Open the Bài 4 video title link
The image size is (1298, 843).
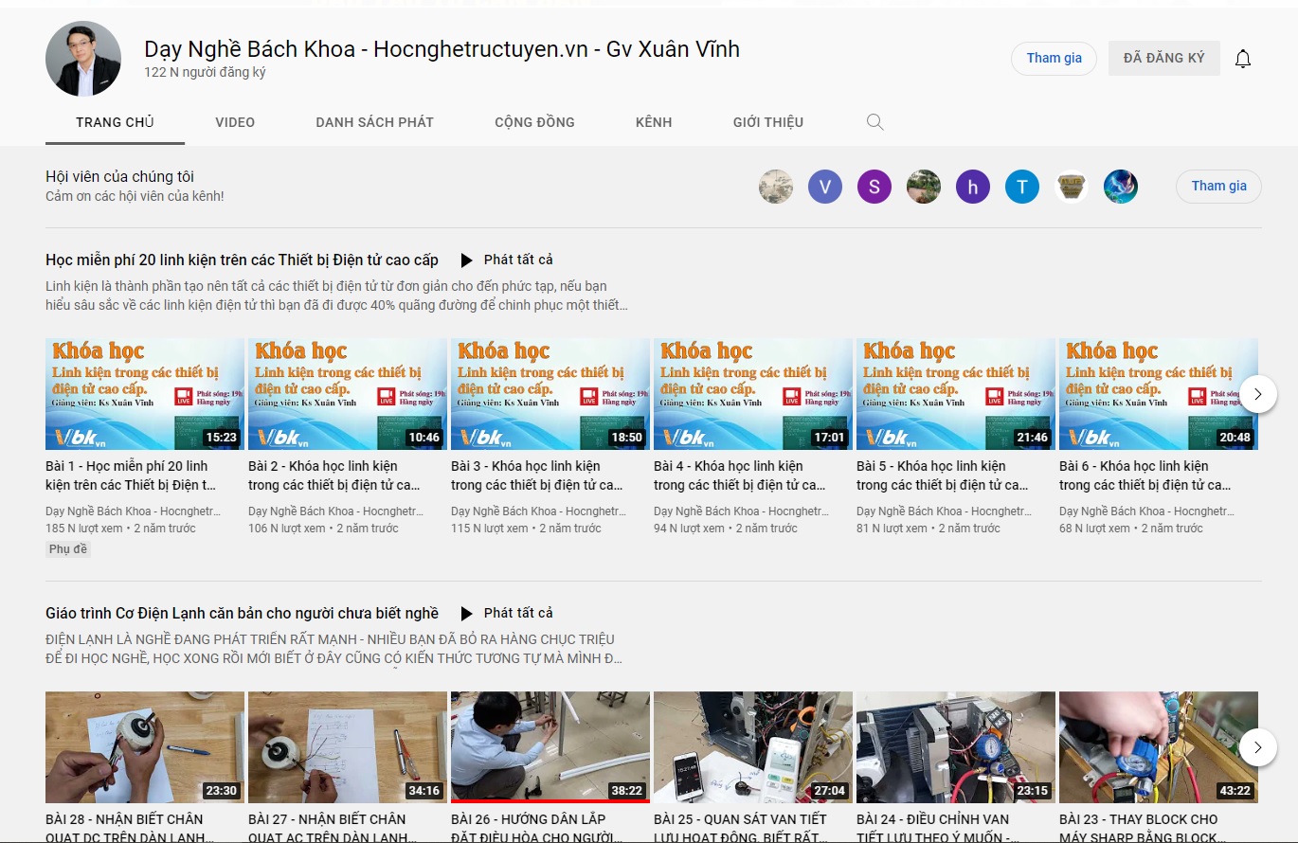click(x=739, y=475)
